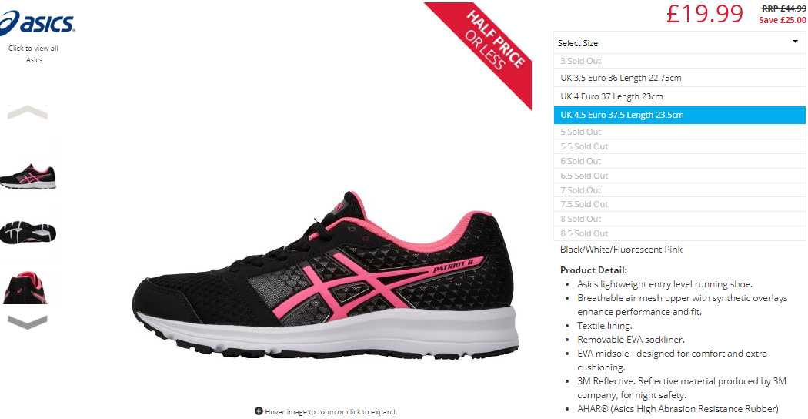Click the Asics brand logo
The image size is (808, 419).
36,23
